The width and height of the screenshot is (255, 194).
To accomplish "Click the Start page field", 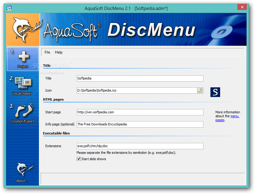I will 140,112.
